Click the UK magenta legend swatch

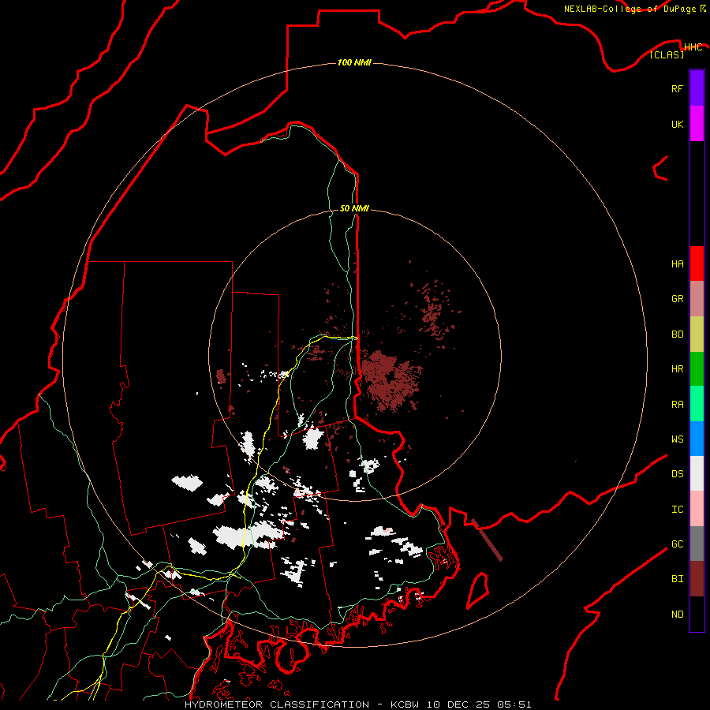[697, 124]
